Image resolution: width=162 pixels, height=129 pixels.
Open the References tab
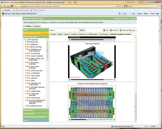(x=83, y=34)
